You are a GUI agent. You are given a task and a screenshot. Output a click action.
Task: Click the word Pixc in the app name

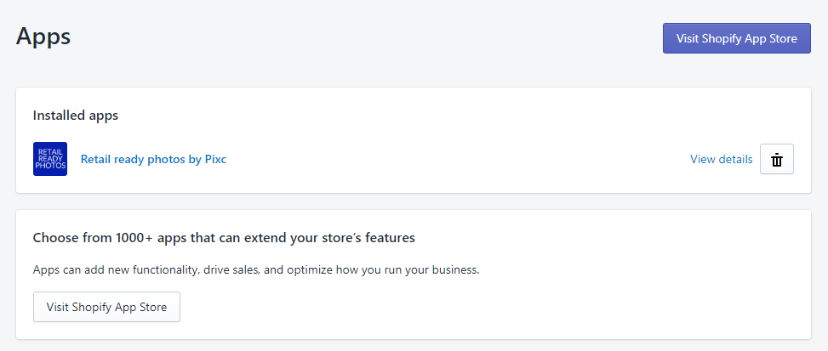214,159
